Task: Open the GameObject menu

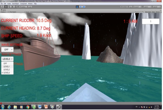Action: (16, 4)
